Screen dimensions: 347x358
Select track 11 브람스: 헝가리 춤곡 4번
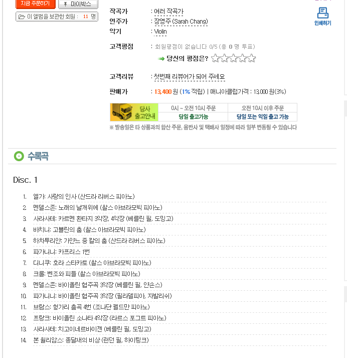pos(91,307)
